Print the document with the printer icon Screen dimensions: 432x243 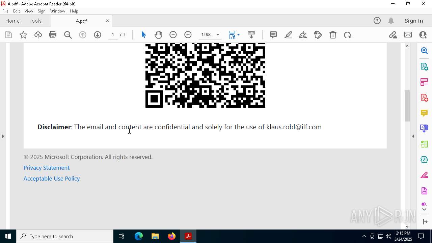[x=53, y=35]
